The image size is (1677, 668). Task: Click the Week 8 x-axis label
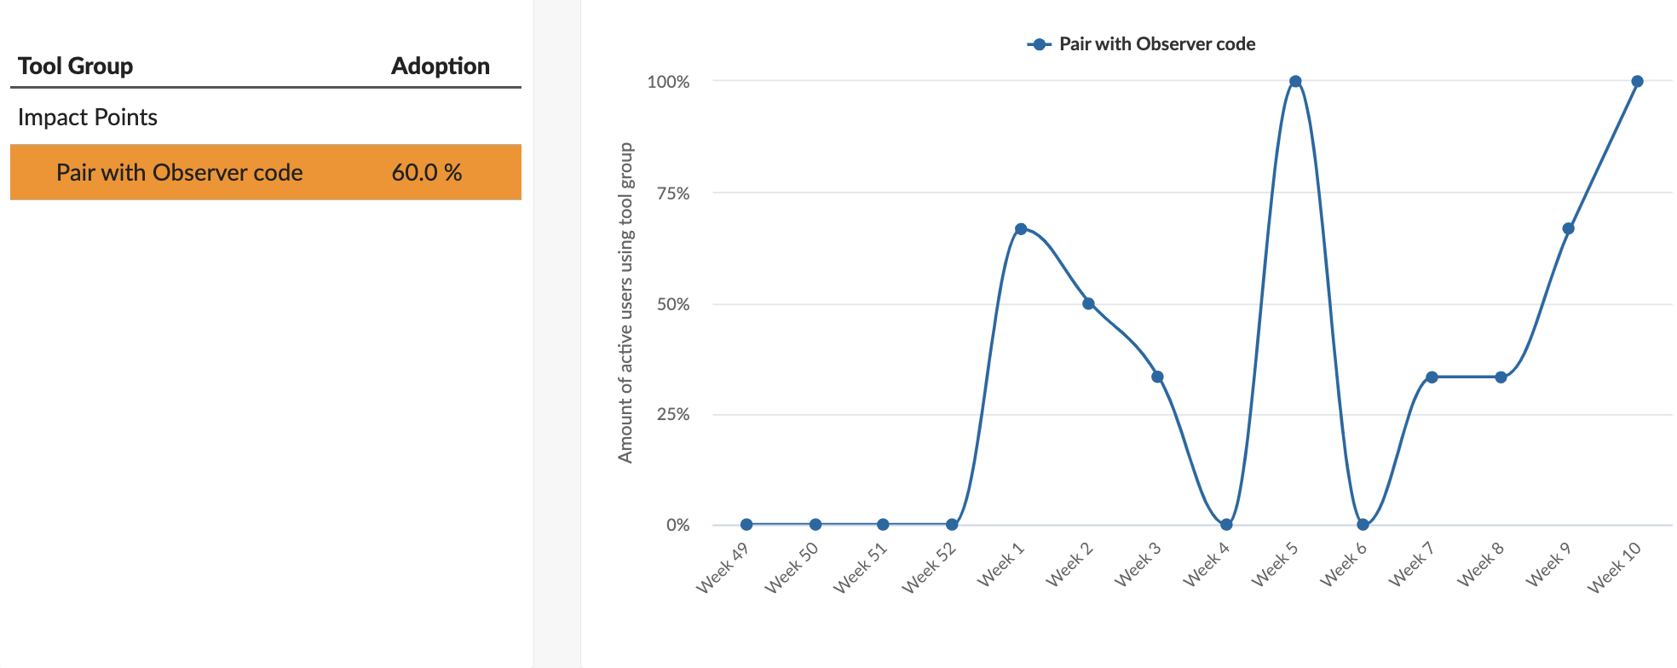pos(1480,565)
